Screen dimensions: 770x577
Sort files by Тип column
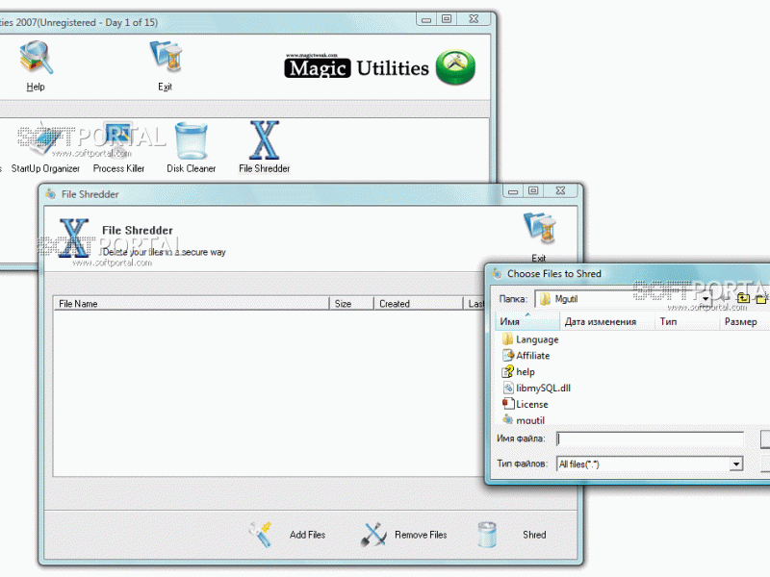click(x=687, y=321)
